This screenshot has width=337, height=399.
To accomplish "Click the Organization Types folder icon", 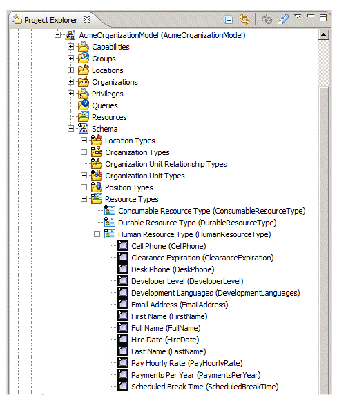I will 97,152.
